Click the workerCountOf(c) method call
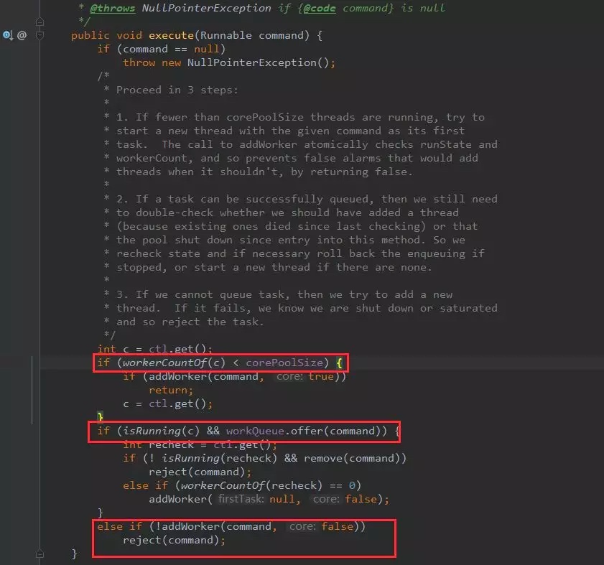Image resolution: width=604 pixels, height=565 pixels. pyautogui.click(x=174, y=363)
